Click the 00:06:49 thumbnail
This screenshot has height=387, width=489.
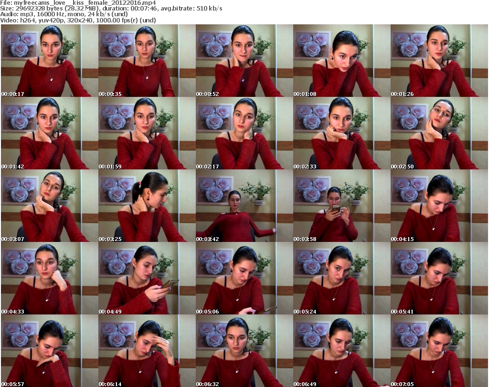(x=341, y=351)
